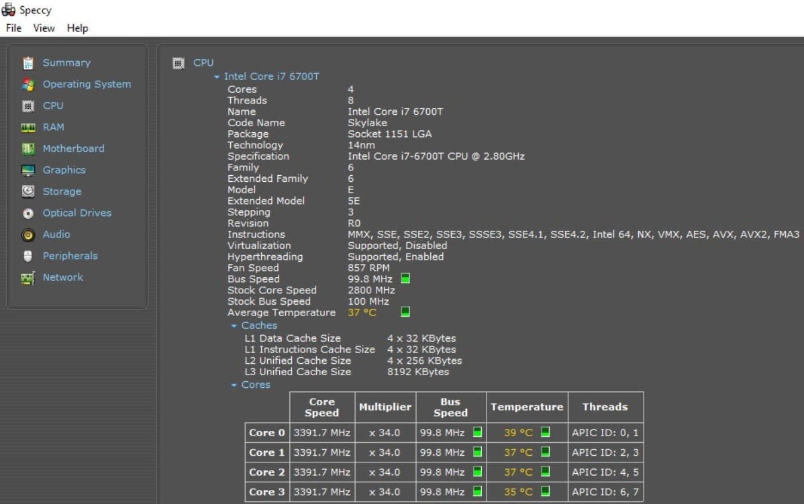Open the Audio section label
This screenshot has width=804, height=504.
click(56, 234)
